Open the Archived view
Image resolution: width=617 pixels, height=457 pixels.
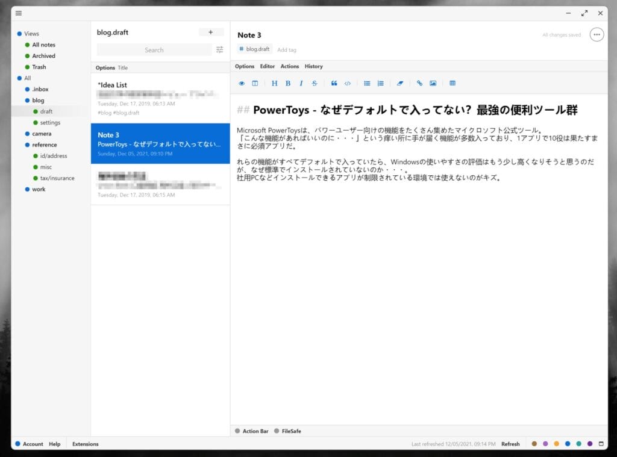click(40, 56)
